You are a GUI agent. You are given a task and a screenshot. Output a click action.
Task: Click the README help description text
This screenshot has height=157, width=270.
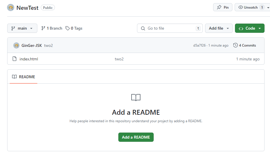click(136, 121)
